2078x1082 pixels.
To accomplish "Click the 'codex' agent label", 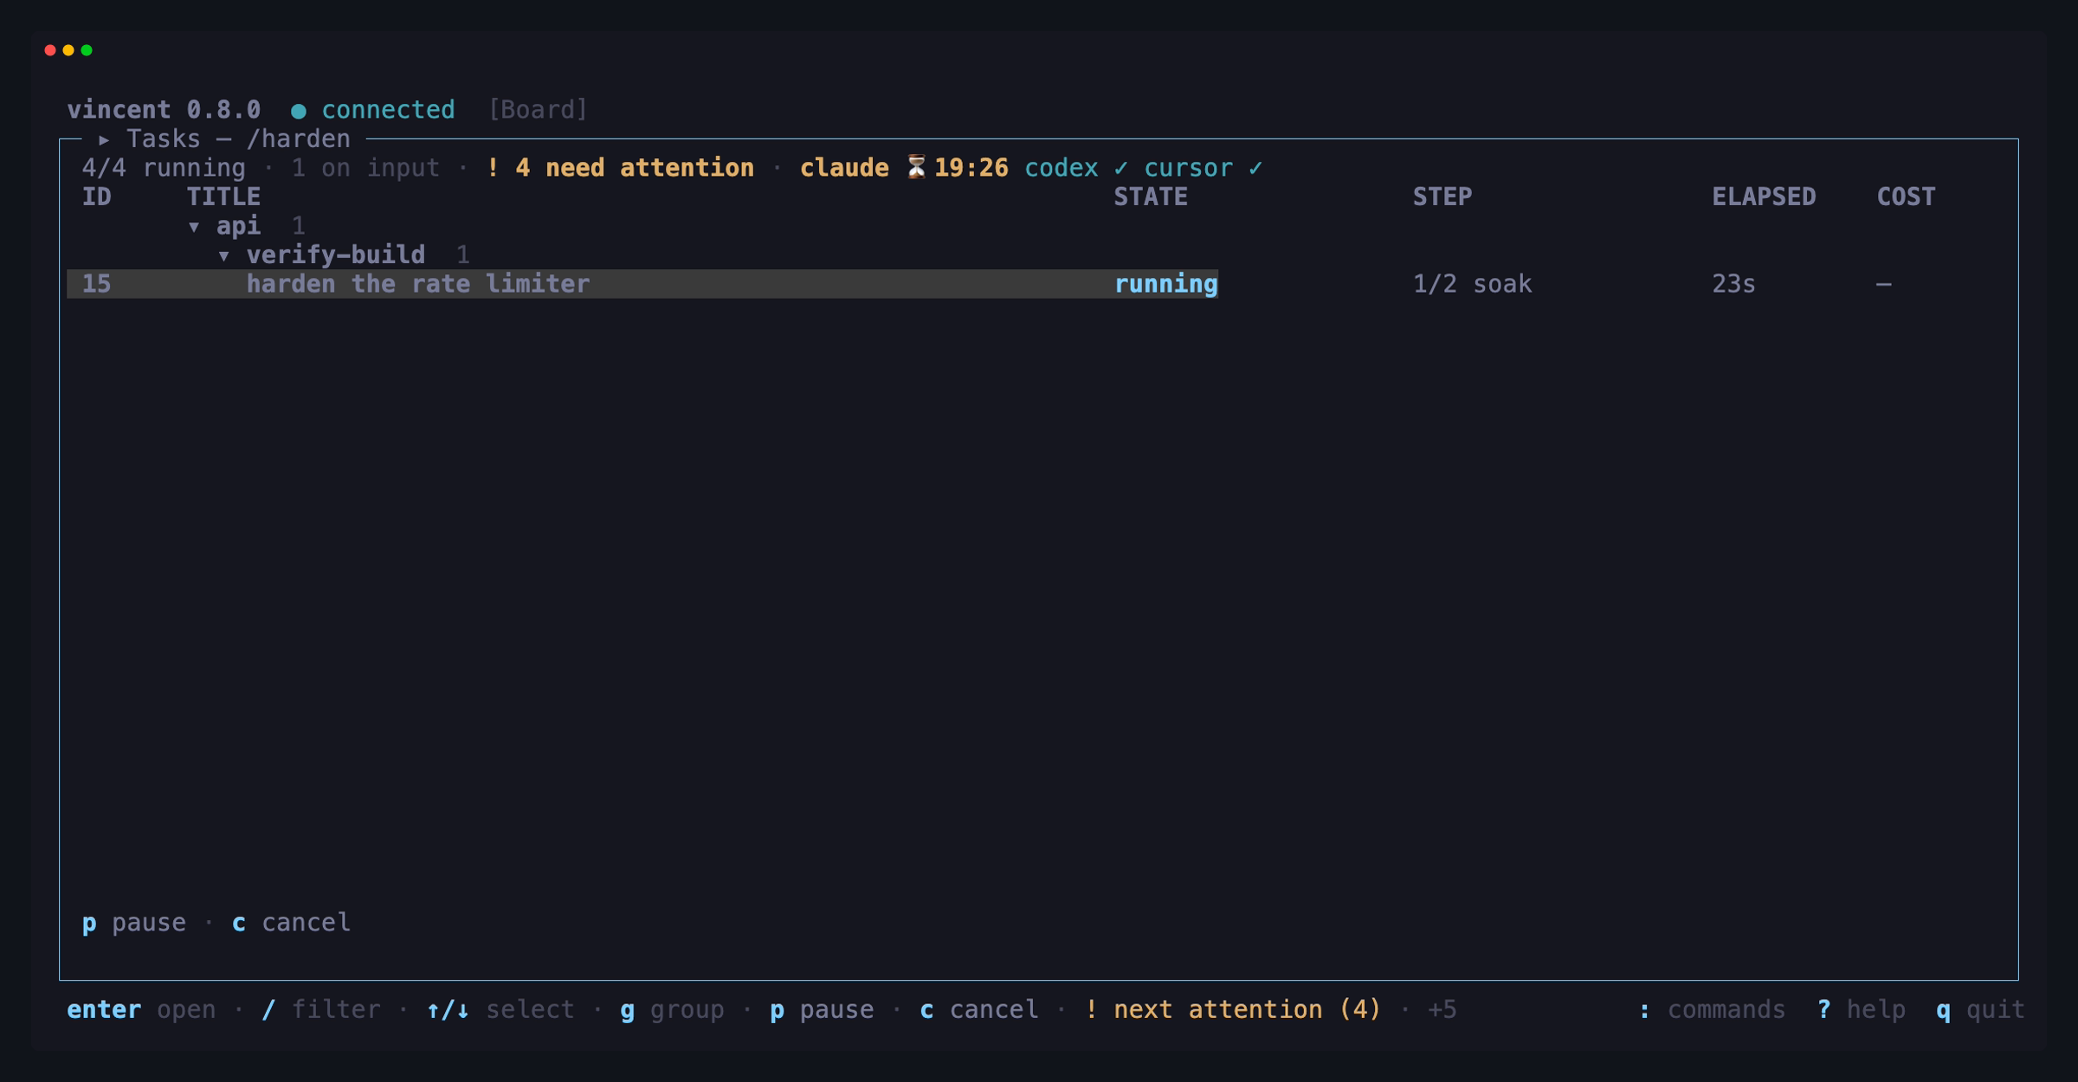I will [x=1062, y=168].
